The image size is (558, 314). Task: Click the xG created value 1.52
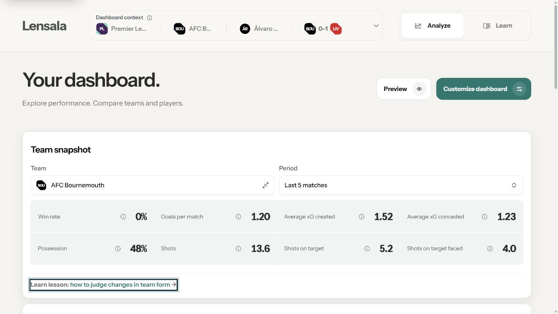click(x=384, y=217)
